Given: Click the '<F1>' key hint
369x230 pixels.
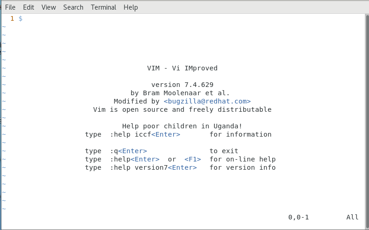Looking at the screenshot, I should click(192, 159).
